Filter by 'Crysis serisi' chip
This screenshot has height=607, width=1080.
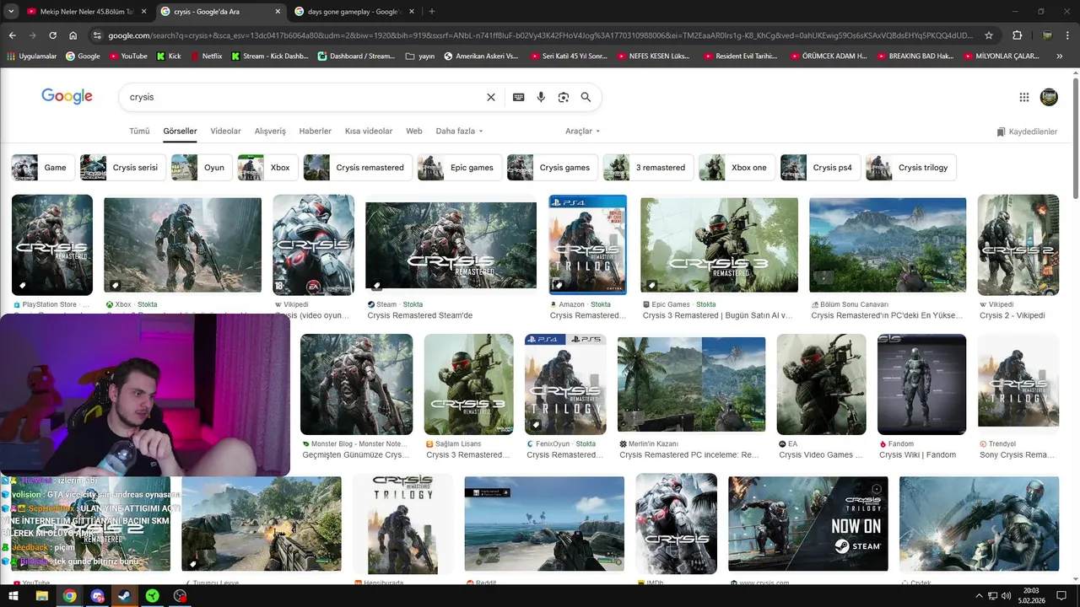tap(123, 167)
